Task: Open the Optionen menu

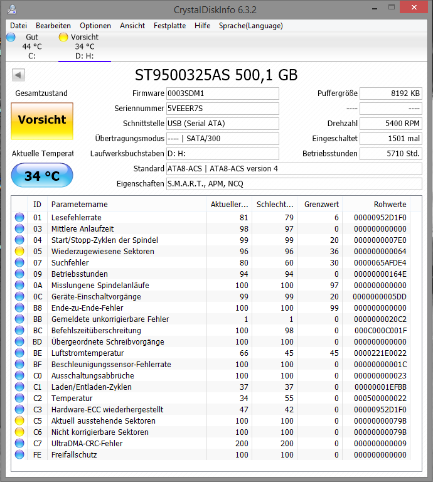Action: [95, 26]
